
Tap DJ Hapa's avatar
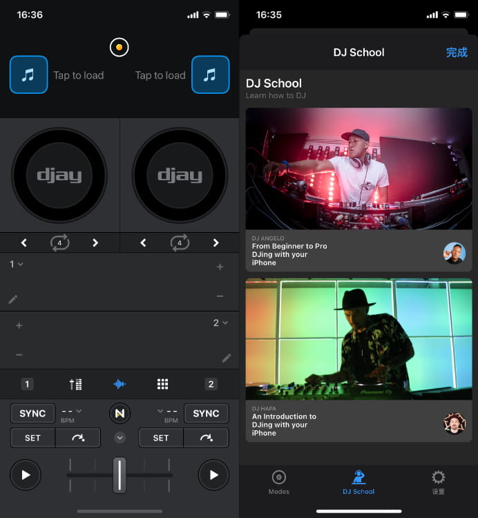pyautogui.click(x=455, y=423)
